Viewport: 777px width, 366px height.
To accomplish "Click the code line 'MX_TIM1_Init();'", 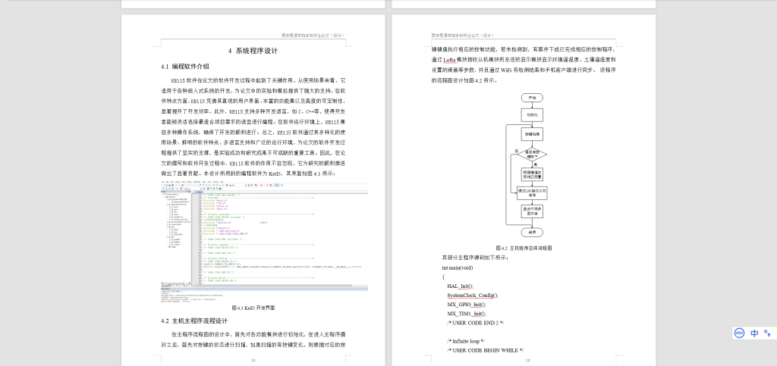I will (467, 314).
